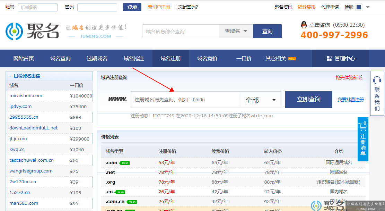Open the 域名抢注 nav item
Image resolution: width=385 pixels, height=211 pixels.
pyautogui.click(x=134, y=59)
